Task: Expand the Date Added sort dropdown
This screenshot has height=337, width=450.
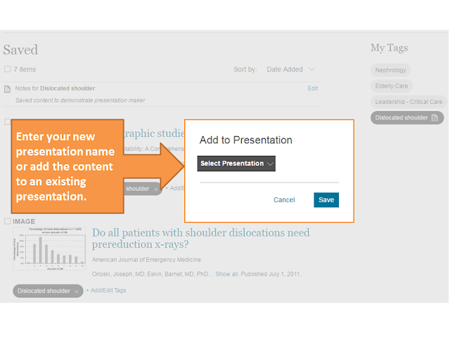Action: (x=290, y=70)
